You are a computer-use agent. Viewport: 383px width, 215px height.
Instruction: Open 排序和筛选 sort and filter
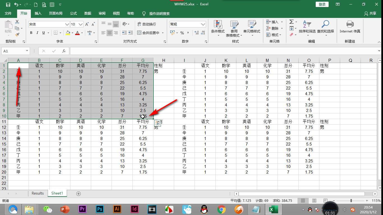pos(307,29)
